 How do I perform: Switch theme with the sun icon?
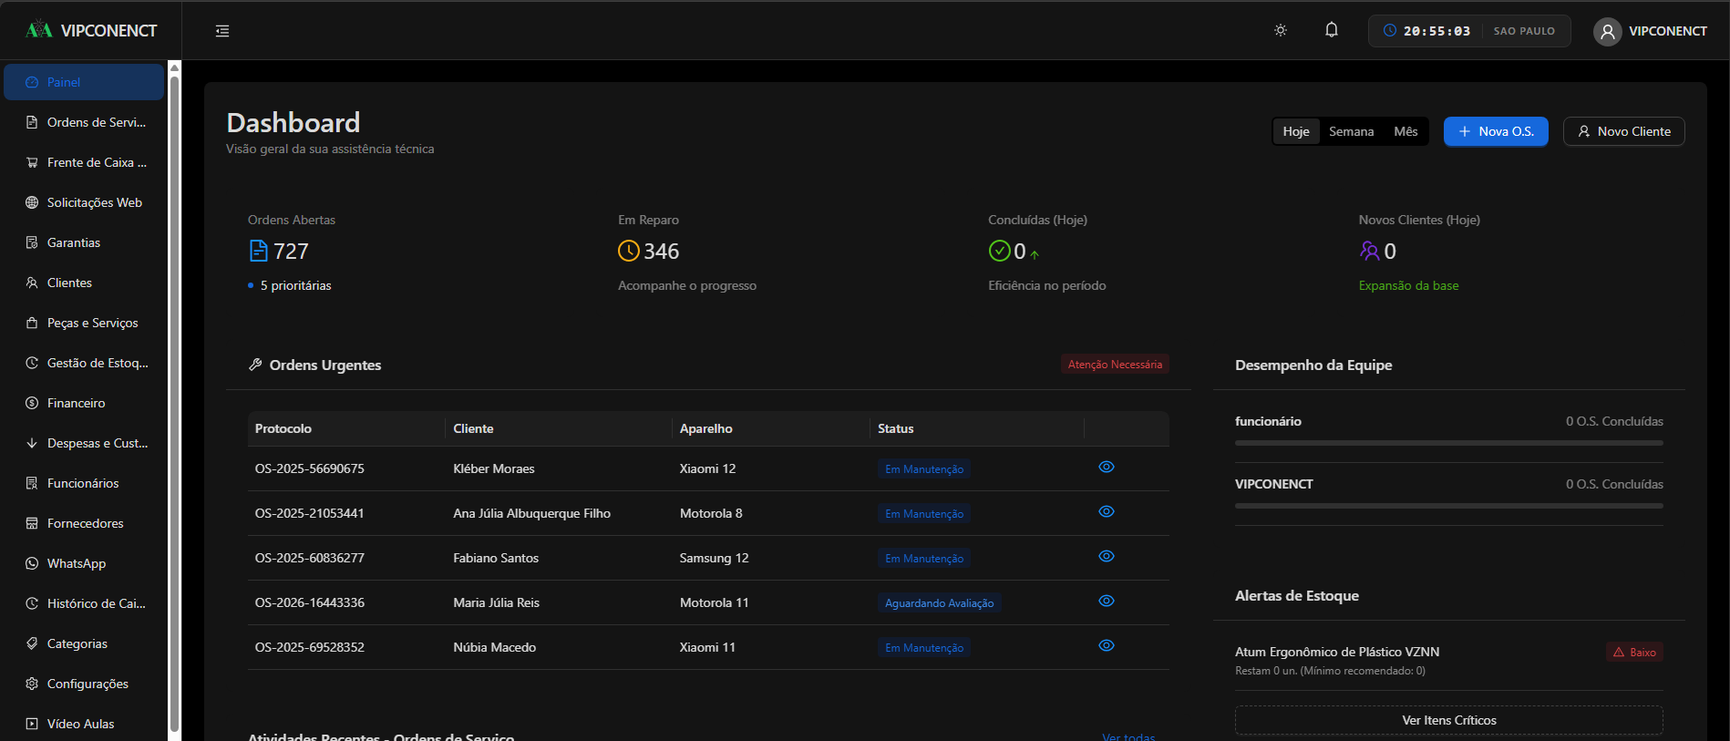pos(1281,31)
